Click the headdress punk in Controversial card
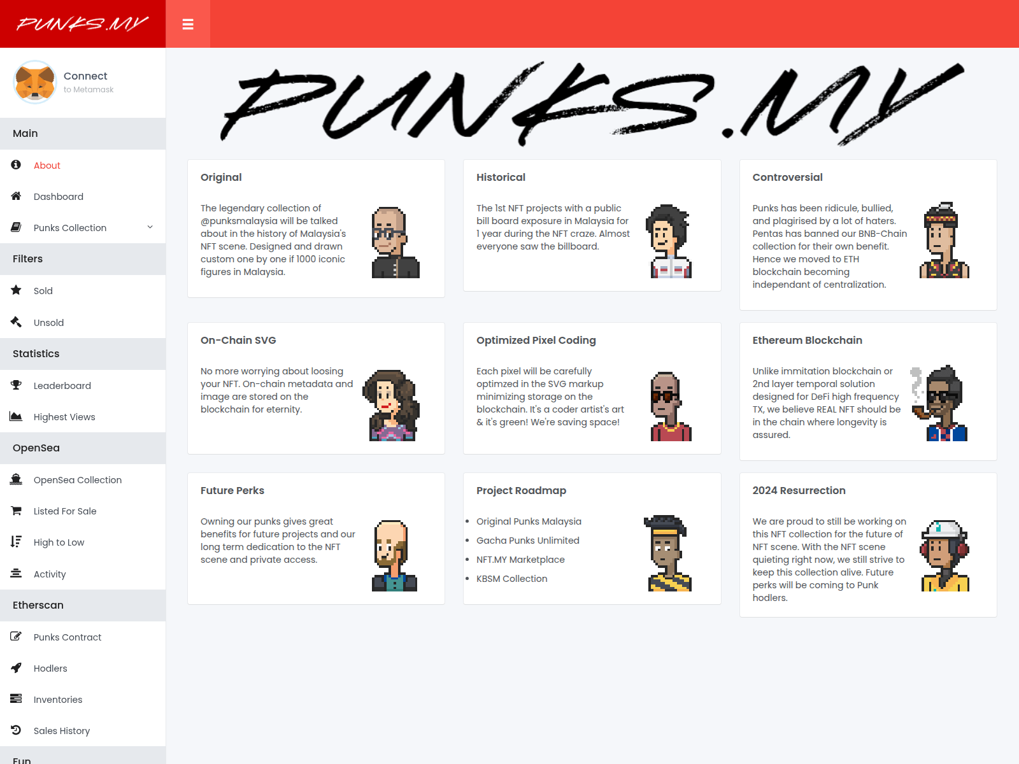The image size is (1019, 764). tap(944, 241)
